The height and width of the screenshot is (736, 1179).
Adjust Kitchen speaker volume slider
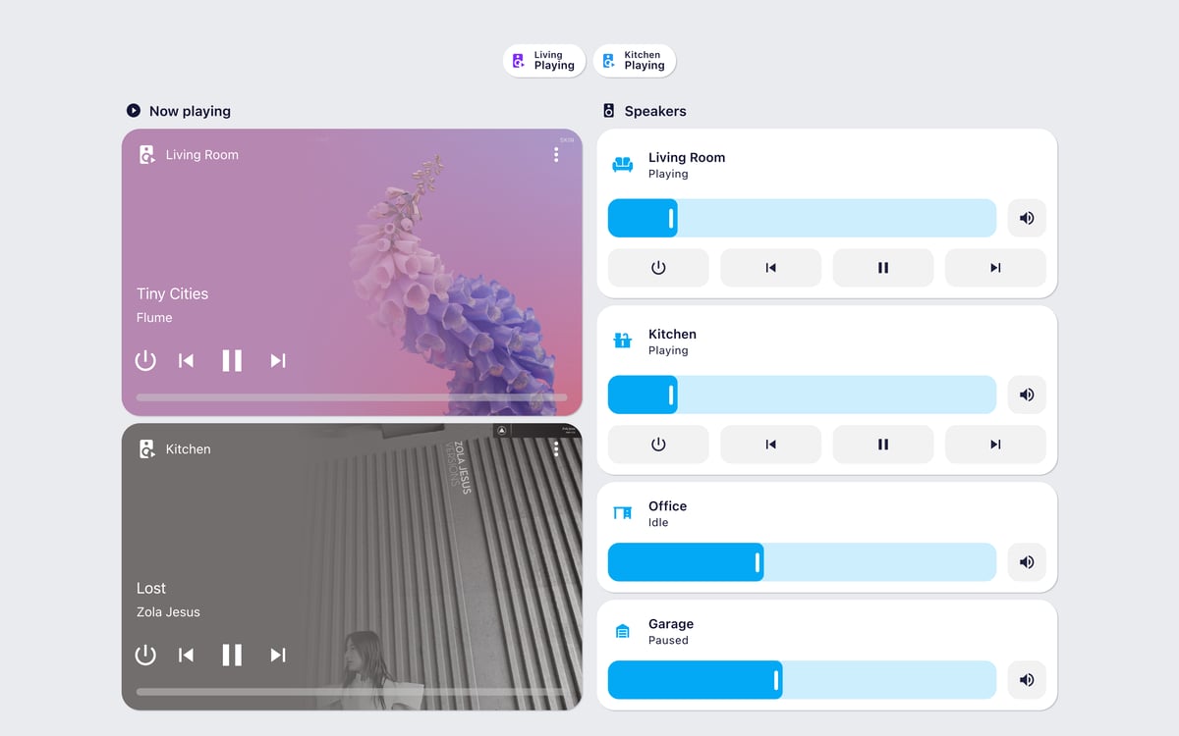tap(802, 394)
